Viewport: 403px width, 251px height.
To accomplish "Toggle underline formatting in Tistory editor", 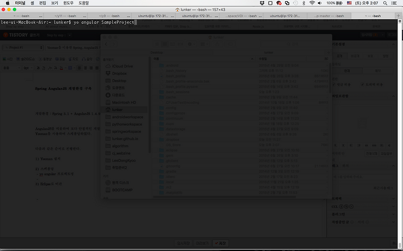I will (x=44, y=68).
